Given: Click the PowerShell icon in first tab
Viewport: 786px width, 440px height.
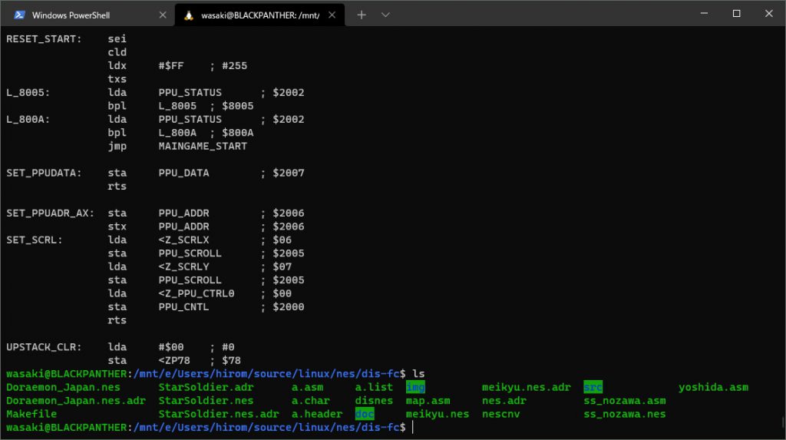Looking at the screenshot, I should (19, 15).
